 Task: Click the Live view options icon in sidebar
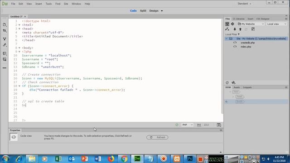coord(5,39)
